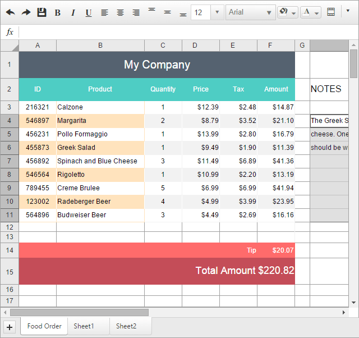Align text left
Image resolution: width=359 pixels, height=338 pixels.
pos(105,12)
